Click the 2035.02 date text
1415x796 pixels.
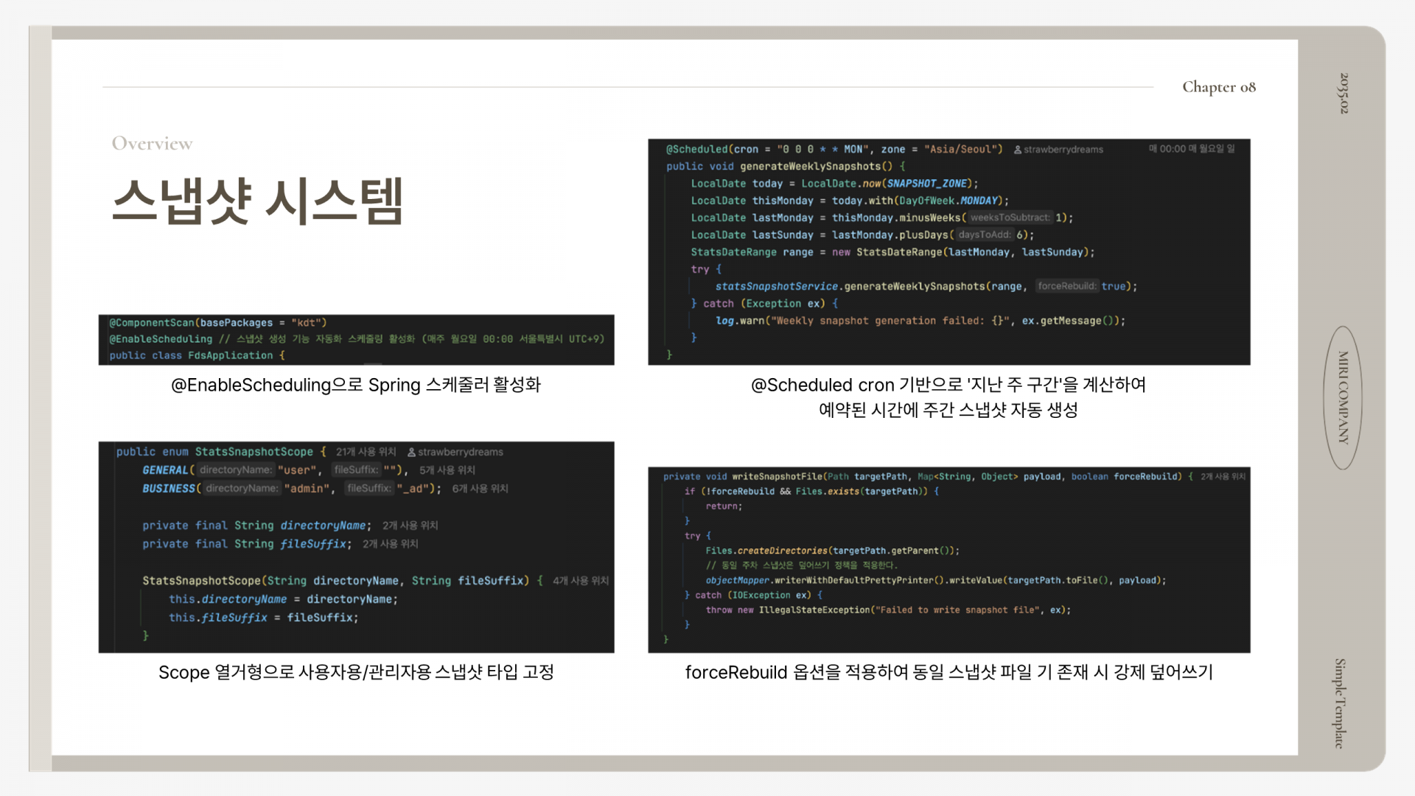click(x=1344, y=93)
